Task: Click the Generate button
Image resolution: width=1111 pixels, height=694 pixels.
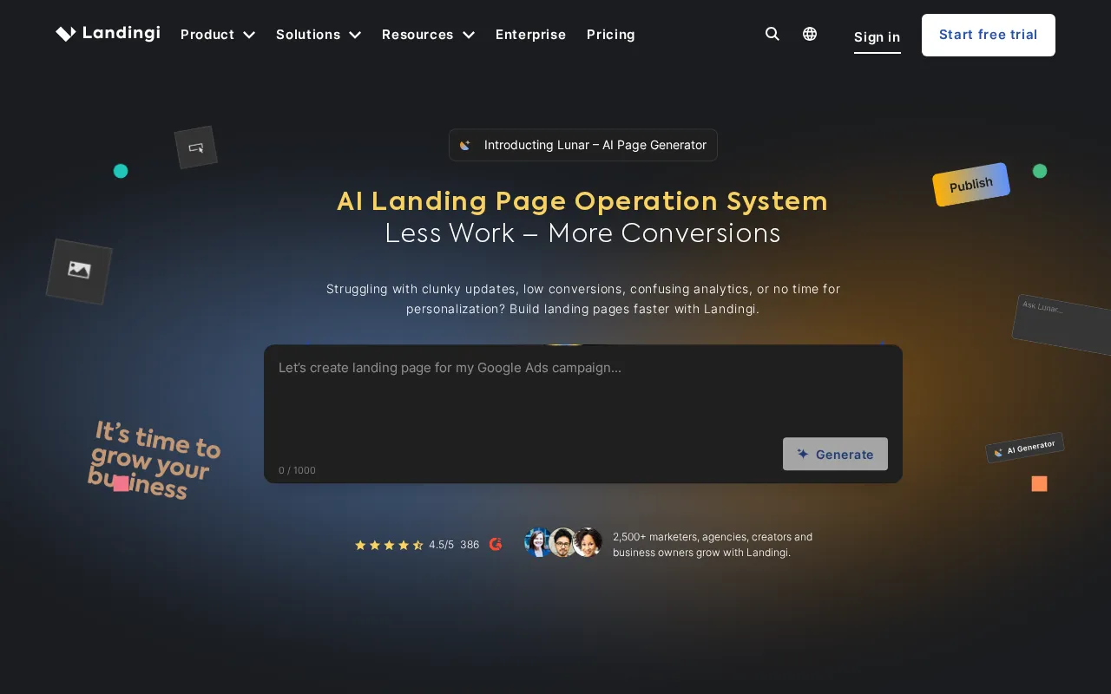Action: 835,454
